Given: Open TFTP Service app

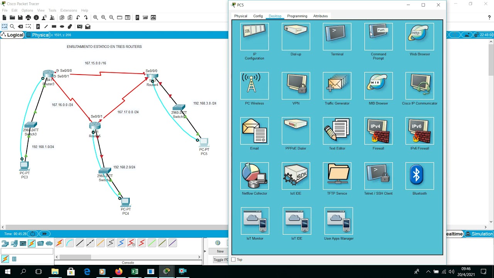Looking at the screenshot, I should [337, 176].
